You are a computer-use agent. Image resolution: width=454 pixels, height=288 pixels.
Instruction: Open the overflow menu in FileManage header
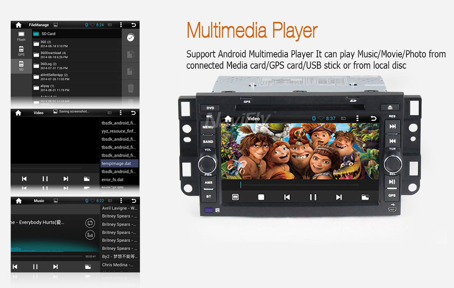[121, 25]
